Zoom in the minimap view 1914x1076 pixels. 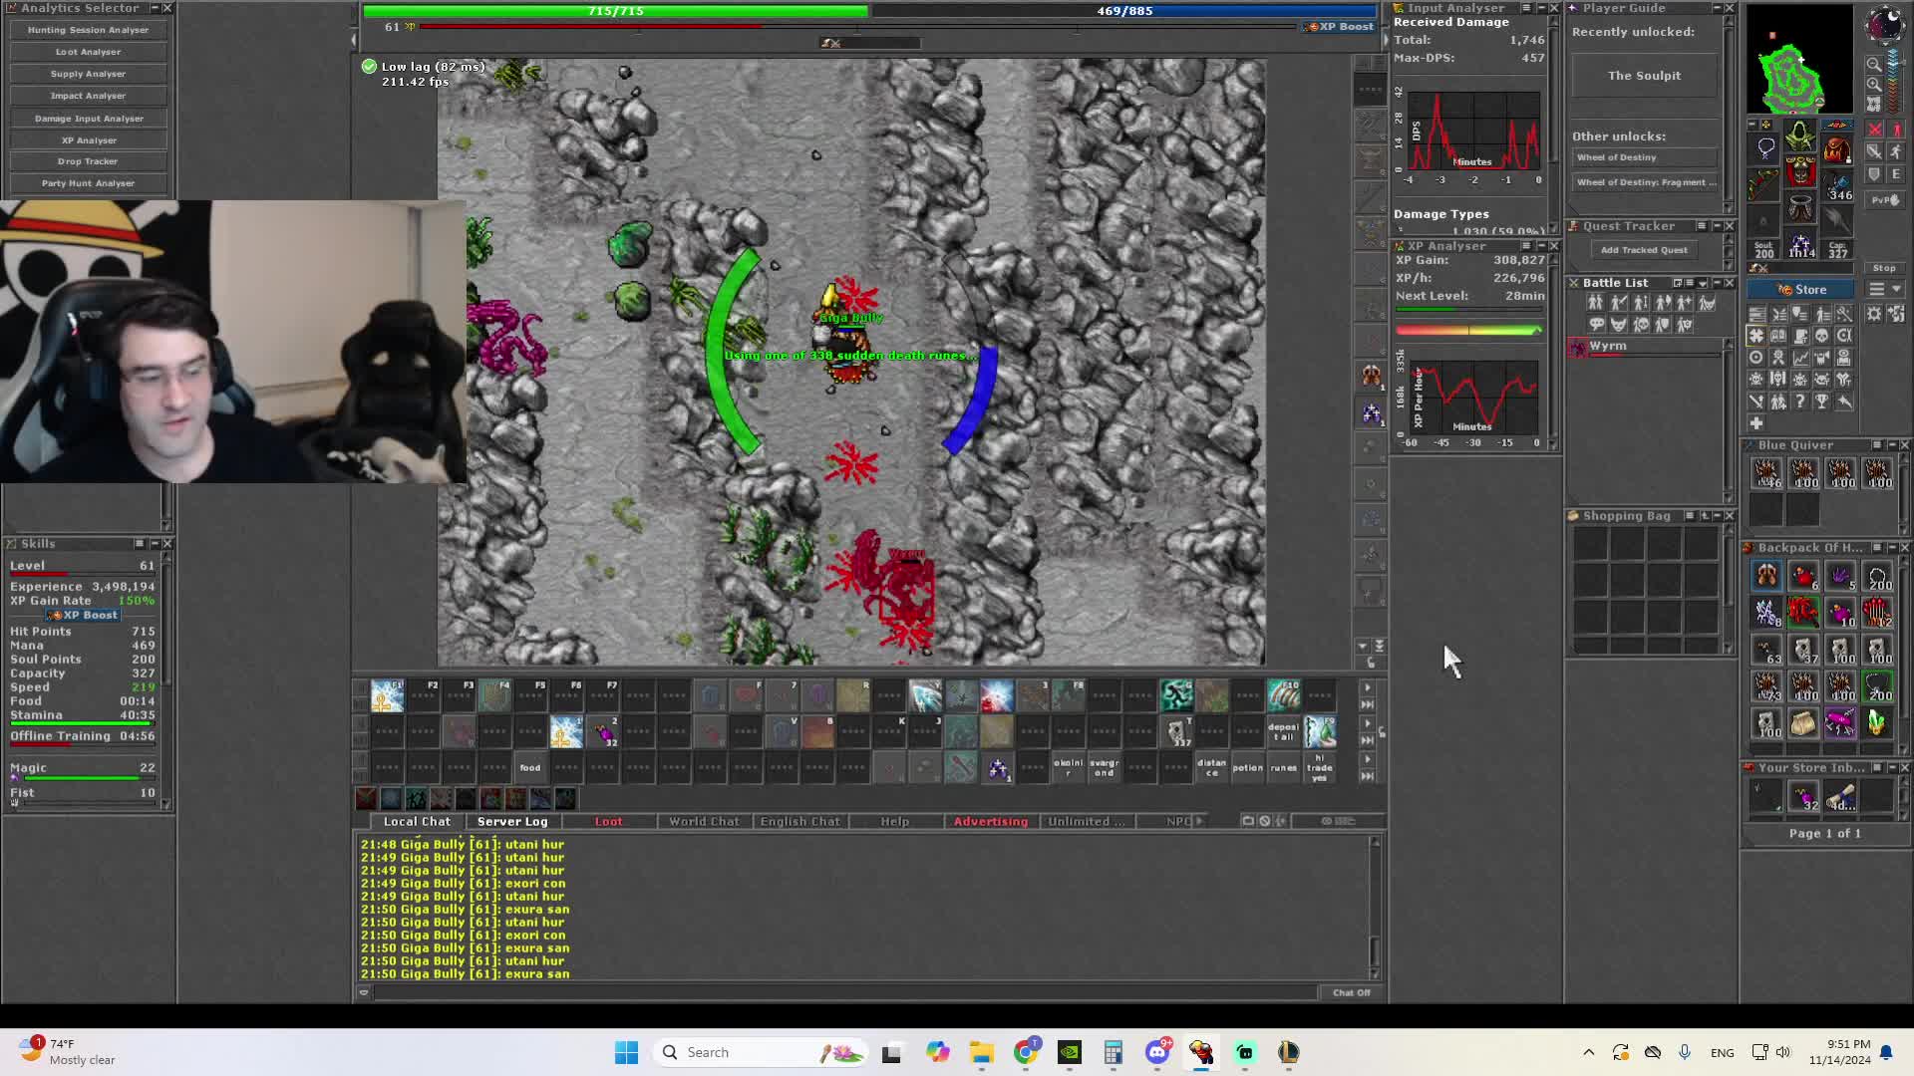tap(1874, 84)
